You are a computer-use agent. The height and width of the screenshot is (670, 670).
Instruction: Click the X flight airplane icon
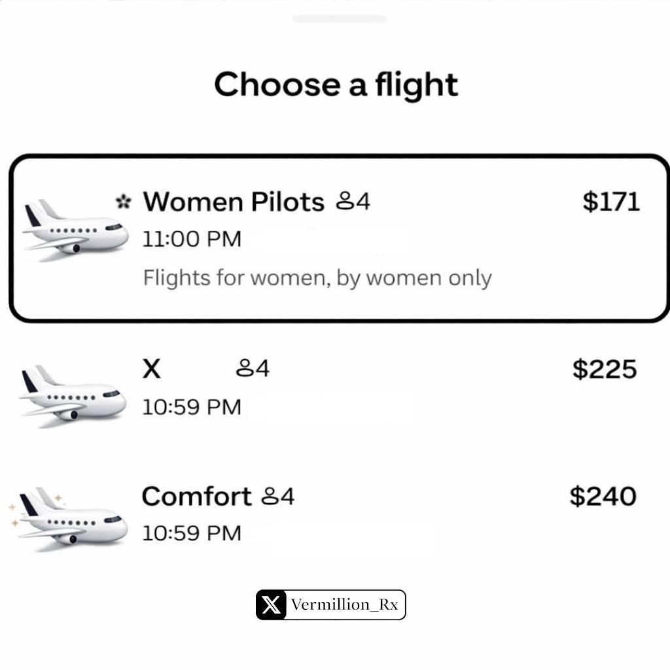point(73,396)
